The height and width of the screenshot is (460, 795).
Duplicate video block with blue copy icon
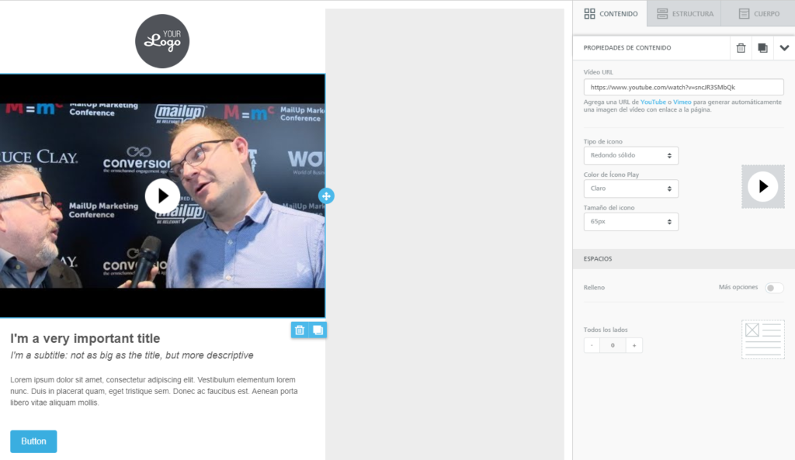[318, 330]
